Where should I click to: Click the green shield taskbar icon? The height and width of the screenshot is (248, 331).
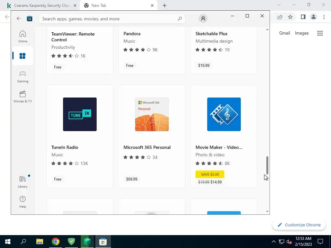71,242
